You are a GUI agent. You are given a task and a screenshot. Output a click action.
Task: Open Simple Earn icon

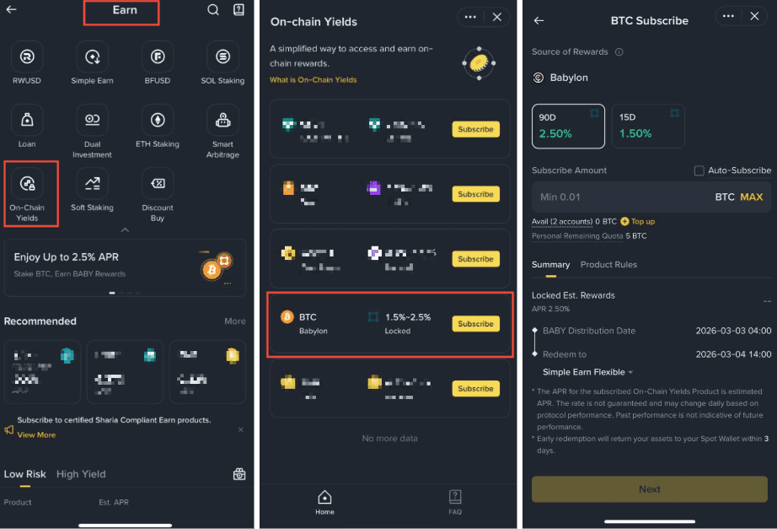[92, 57]
